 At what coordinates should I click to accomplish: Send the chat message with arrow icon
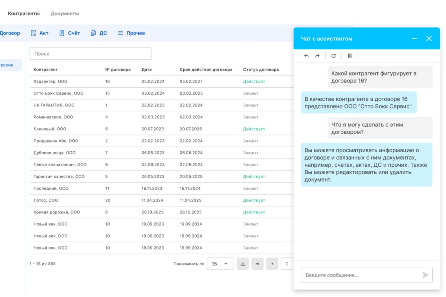pos(426,275)
